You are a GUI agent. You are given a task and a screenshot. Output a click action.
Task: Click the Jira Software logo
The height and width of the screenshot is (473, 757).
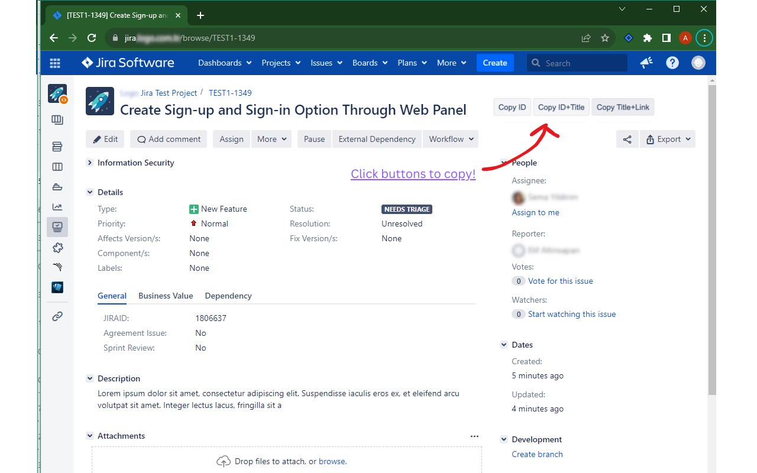128,63
